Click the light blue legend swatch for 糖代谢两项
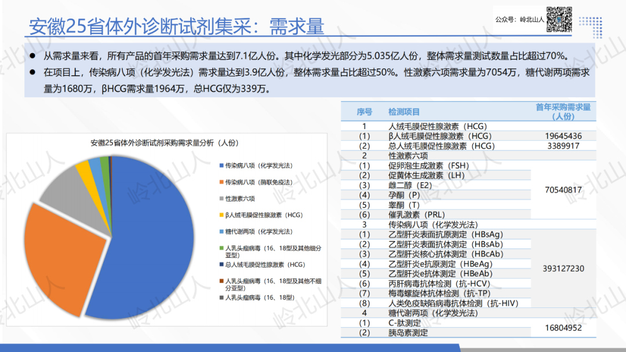 221,232
